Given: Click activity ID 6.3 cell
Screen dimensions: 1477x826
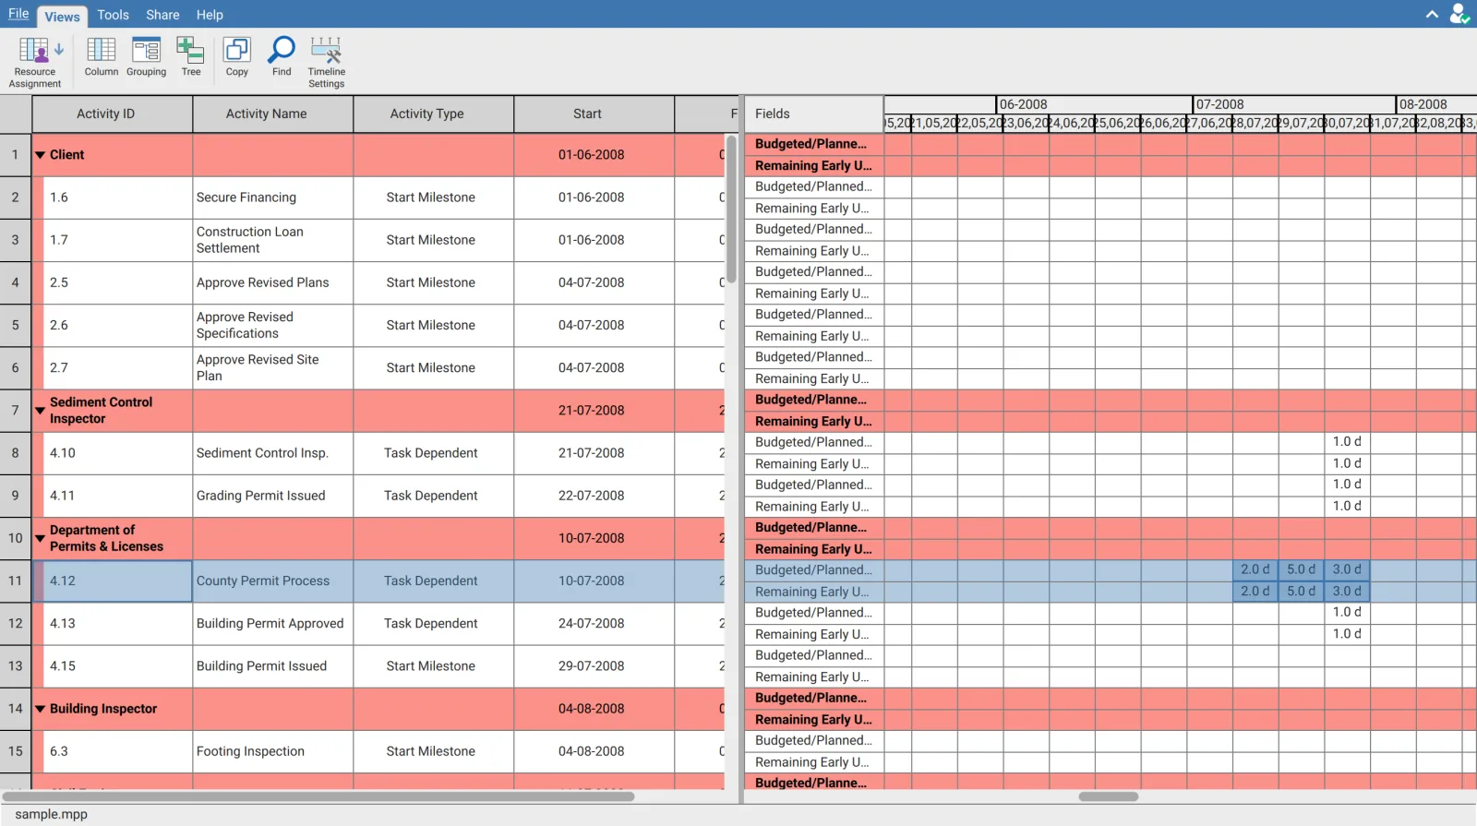Looking at the screenshot, I should (117, 751).
